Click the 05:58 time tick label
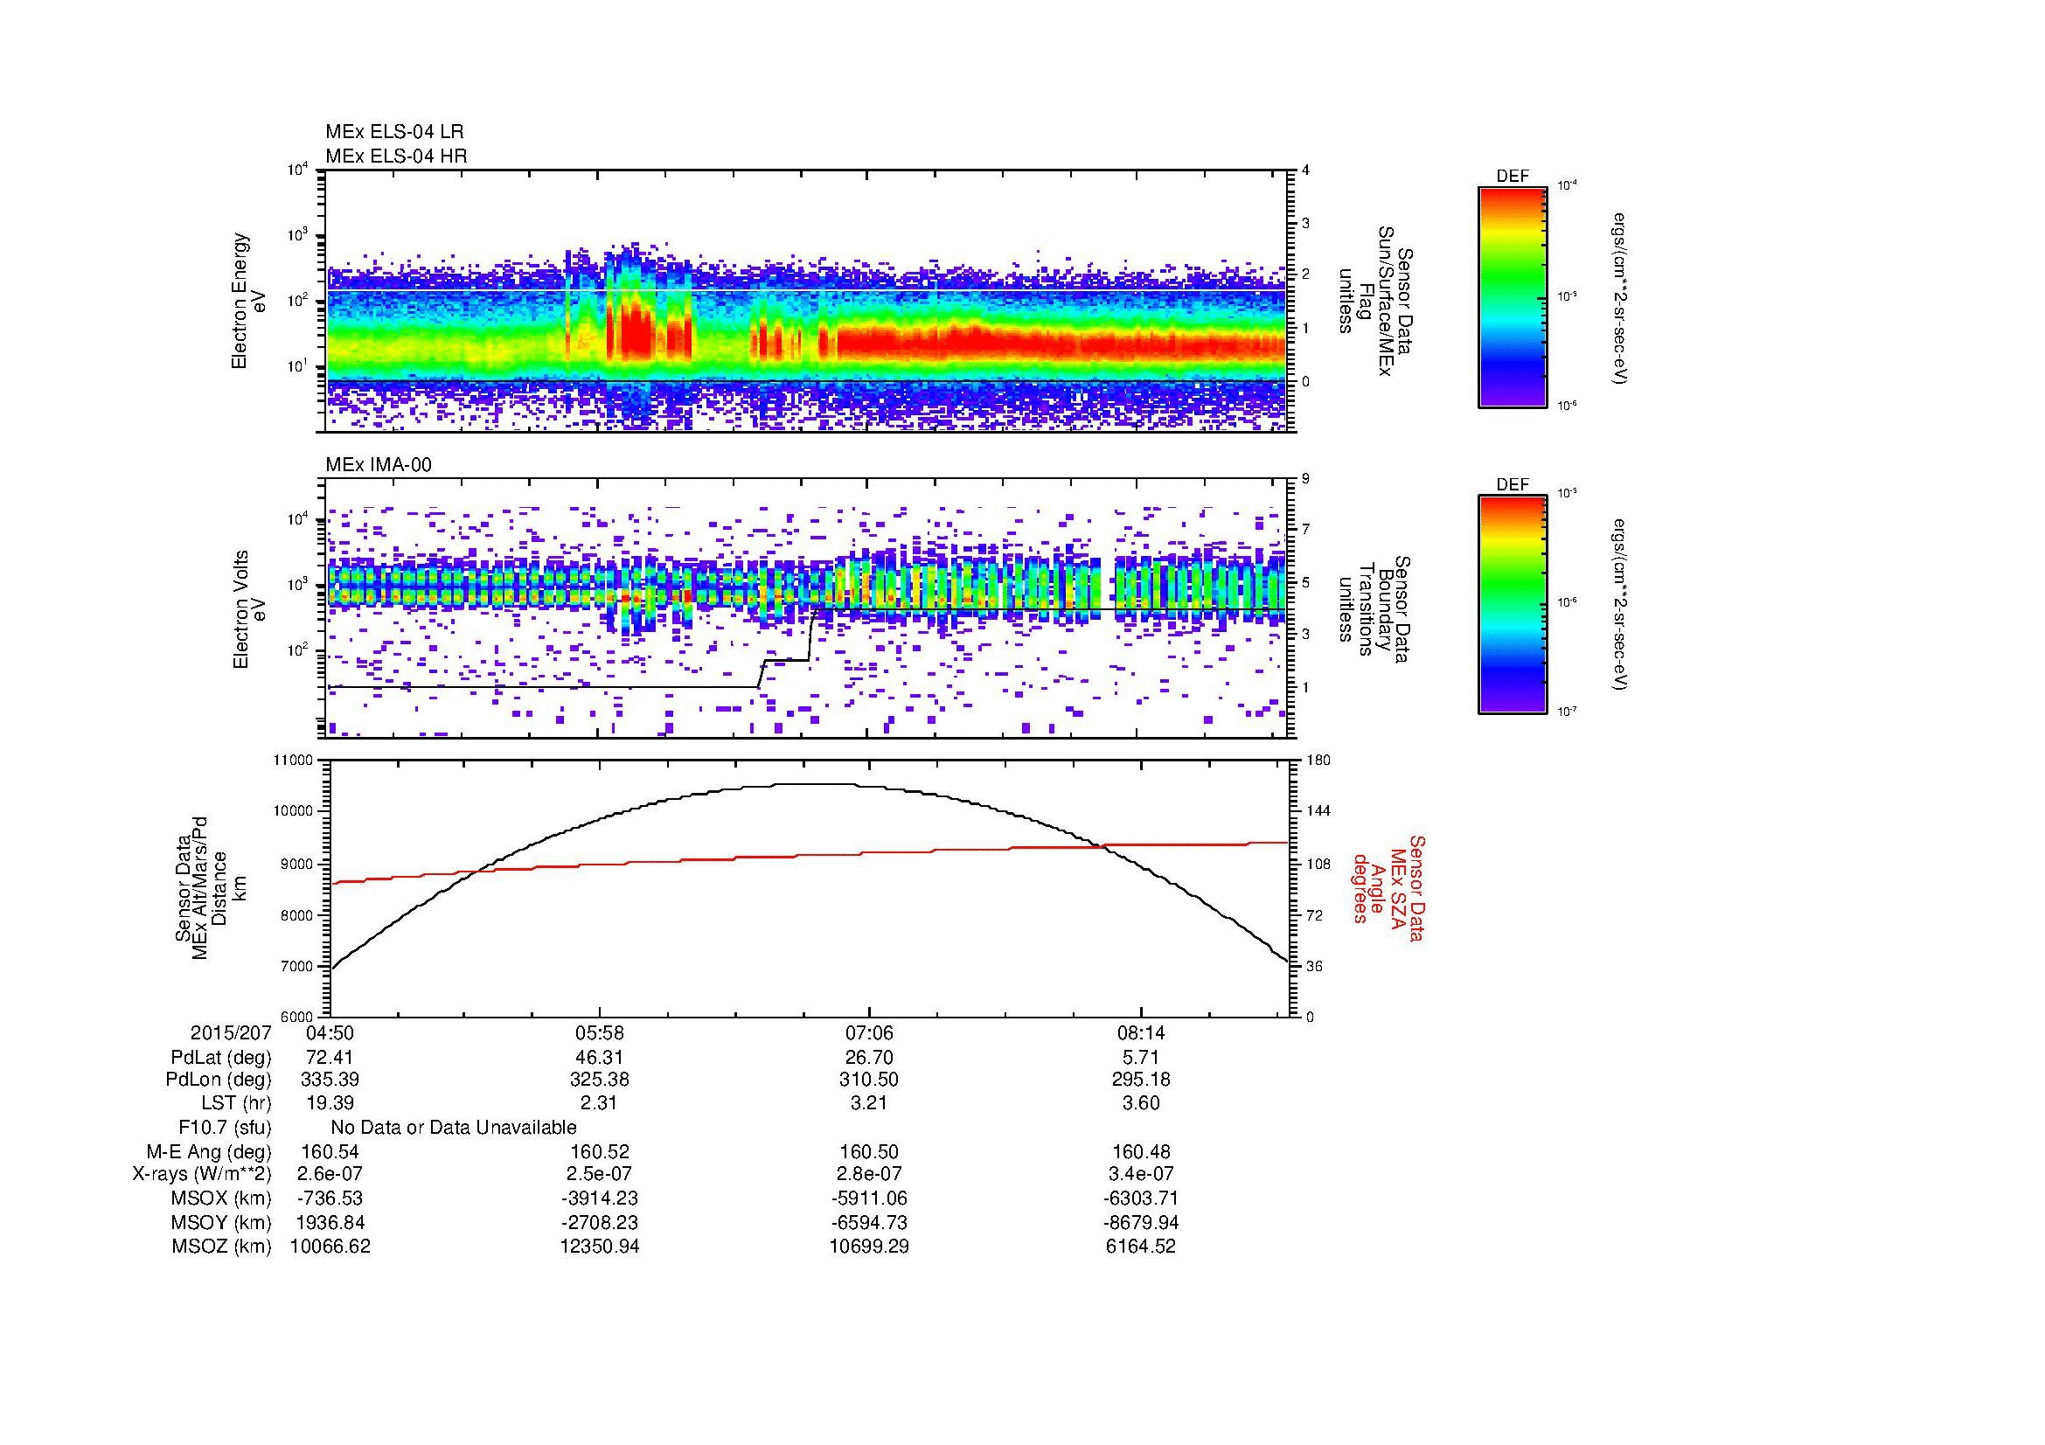 point(600,1033)
